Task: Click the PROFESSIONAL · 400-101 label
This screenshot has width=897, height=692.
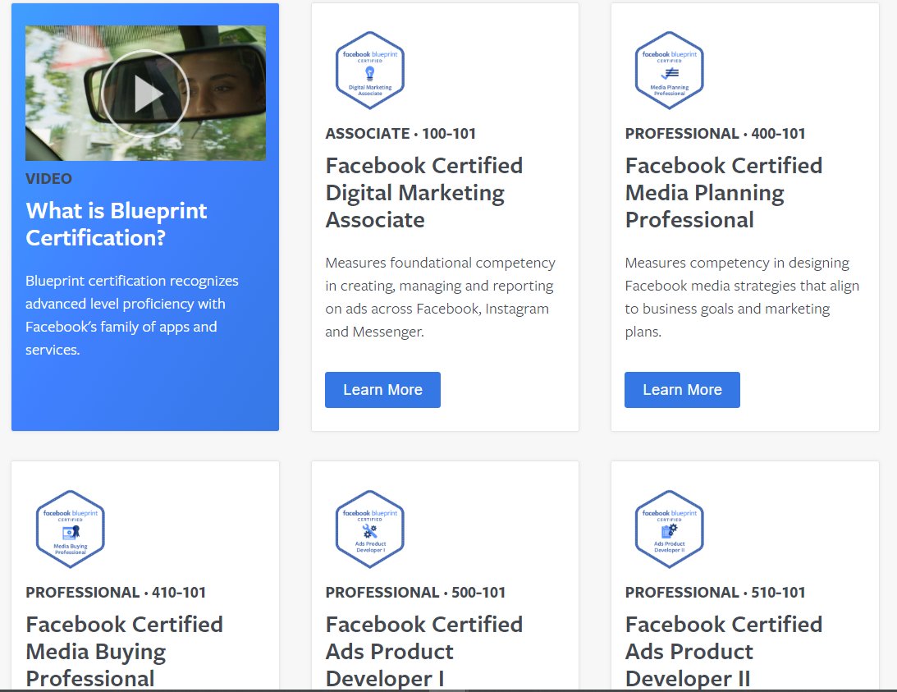Action: click(715, 133)
